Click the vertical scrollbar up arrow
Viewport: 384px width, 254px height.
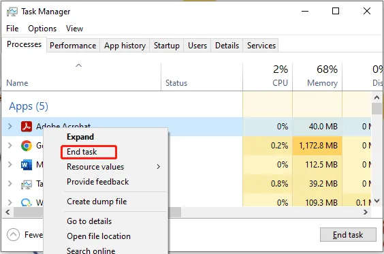[377, 97]
